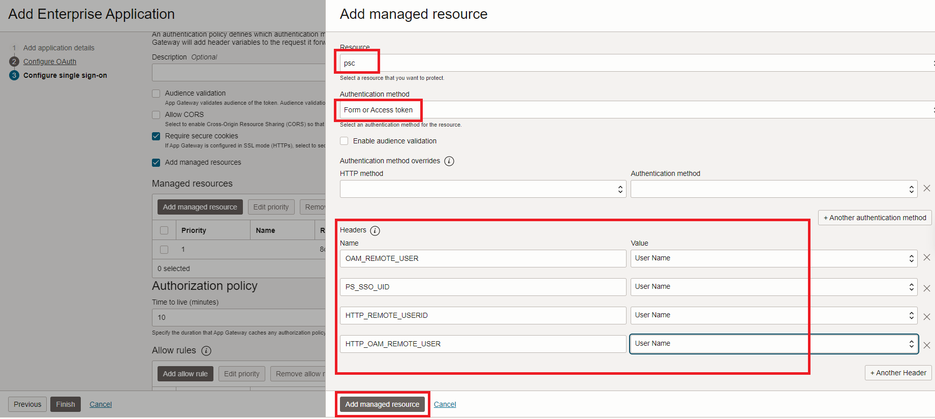This screenshot has height=419, width=935.
Task: Go to Configure OAuth step
Action: [50, 62]
